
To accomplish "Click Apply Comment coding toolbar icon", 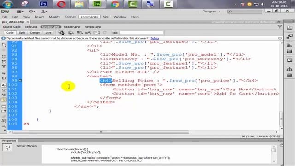I will coord(4,107).
